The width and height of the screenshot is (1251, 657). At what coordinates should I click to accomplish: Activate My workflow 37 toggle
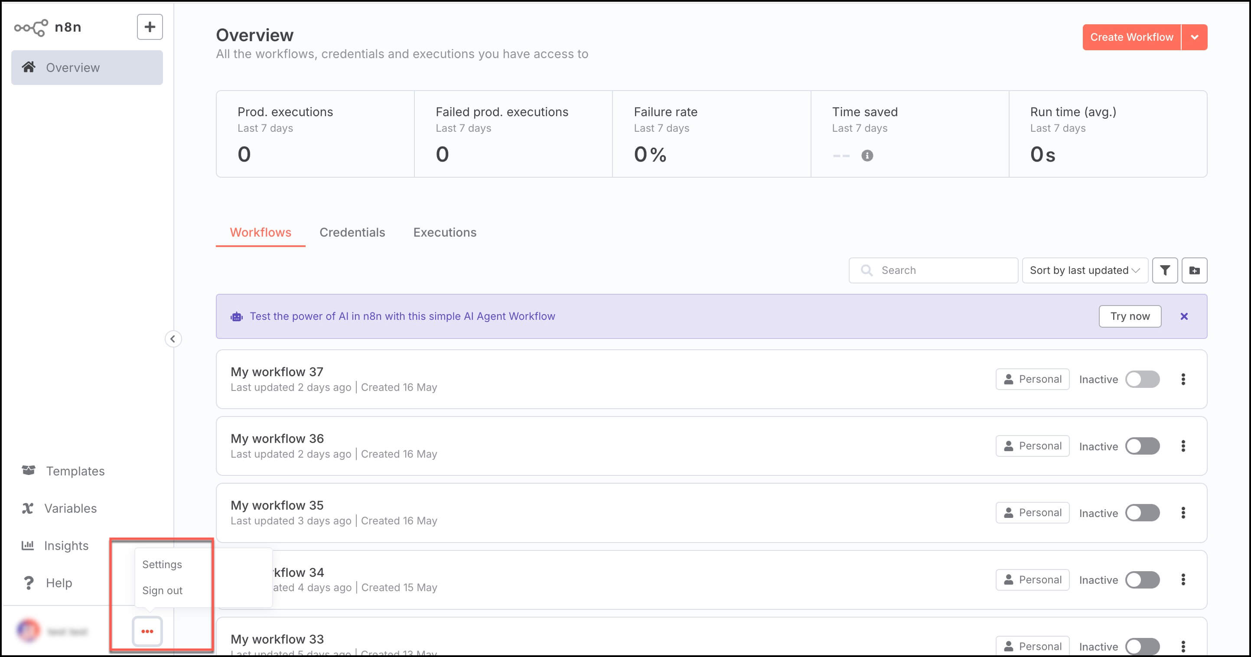pyautogui.click(x=1142, y=379)
